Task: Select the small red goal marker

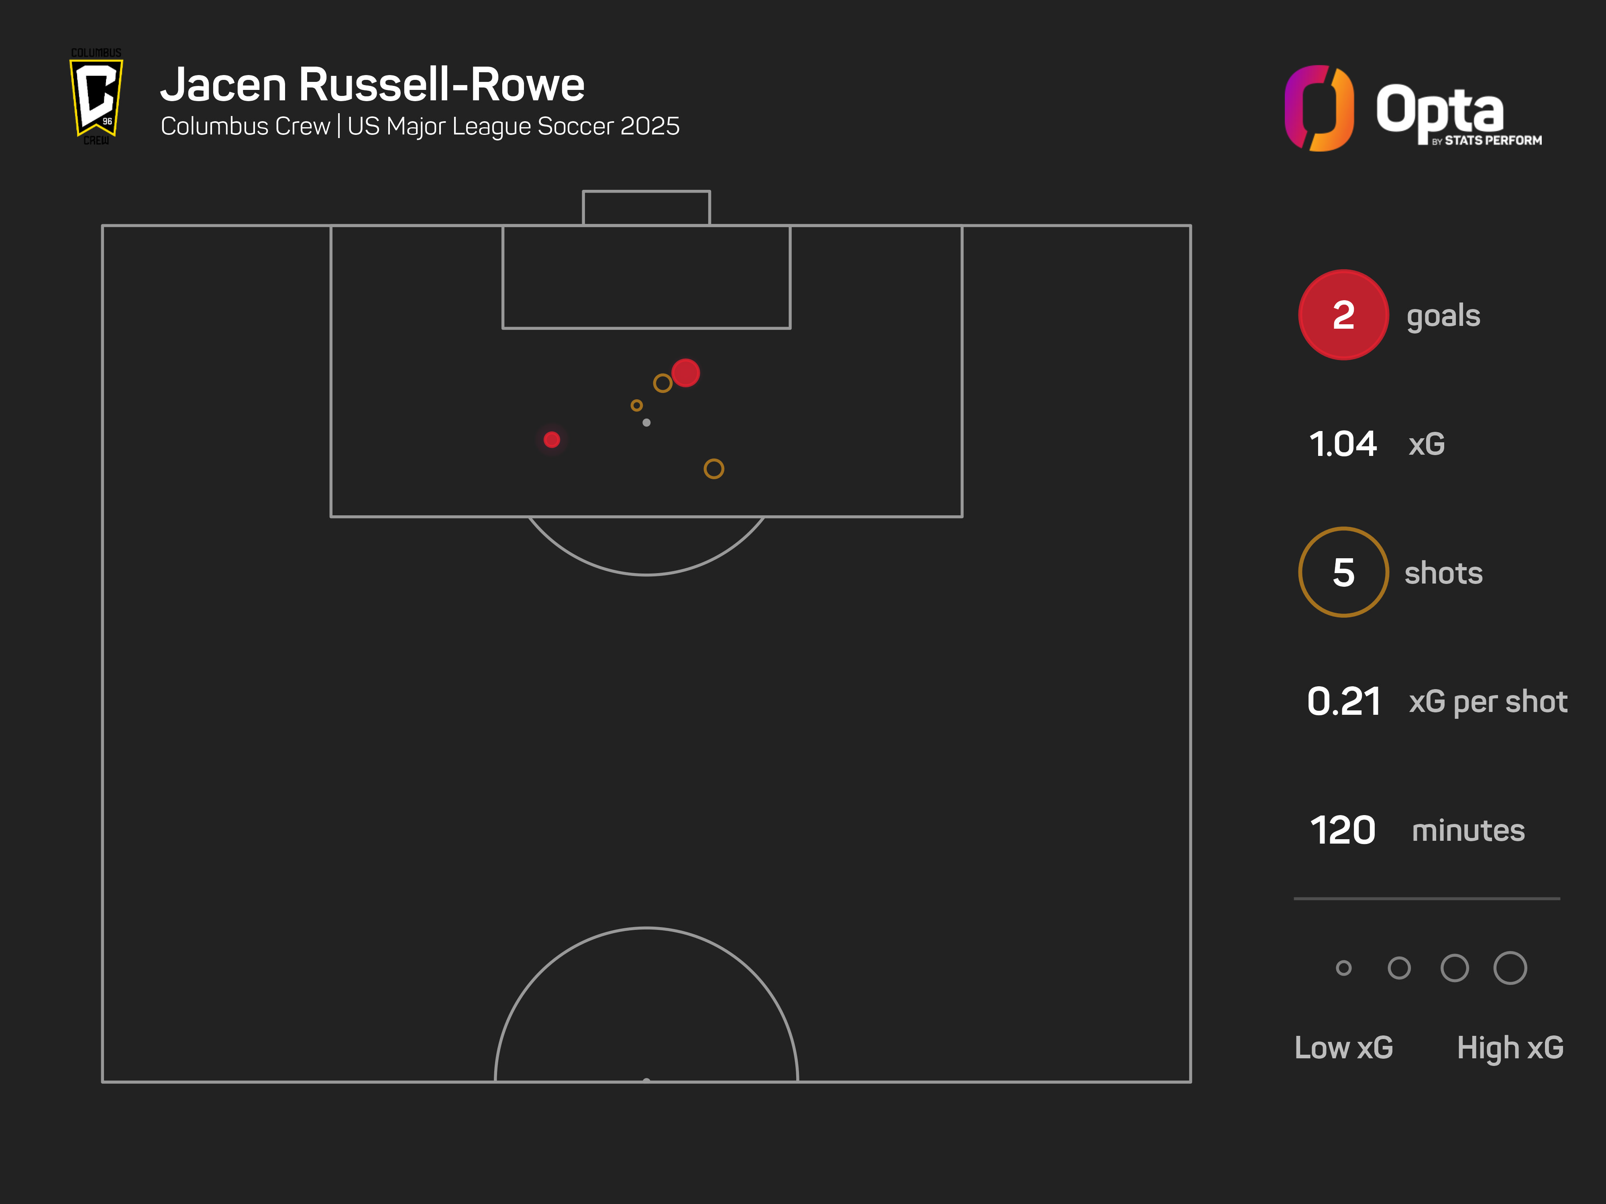Action: point(552,440)
